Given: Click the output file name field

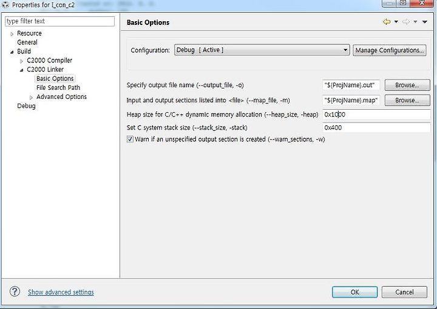Looking at the screenshot, I should point(351,85).
